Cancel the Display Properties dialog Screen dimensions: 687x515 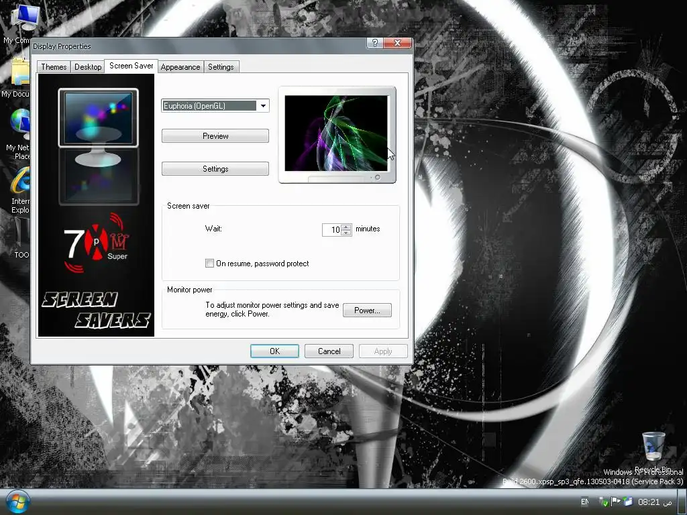click(329, 351)
